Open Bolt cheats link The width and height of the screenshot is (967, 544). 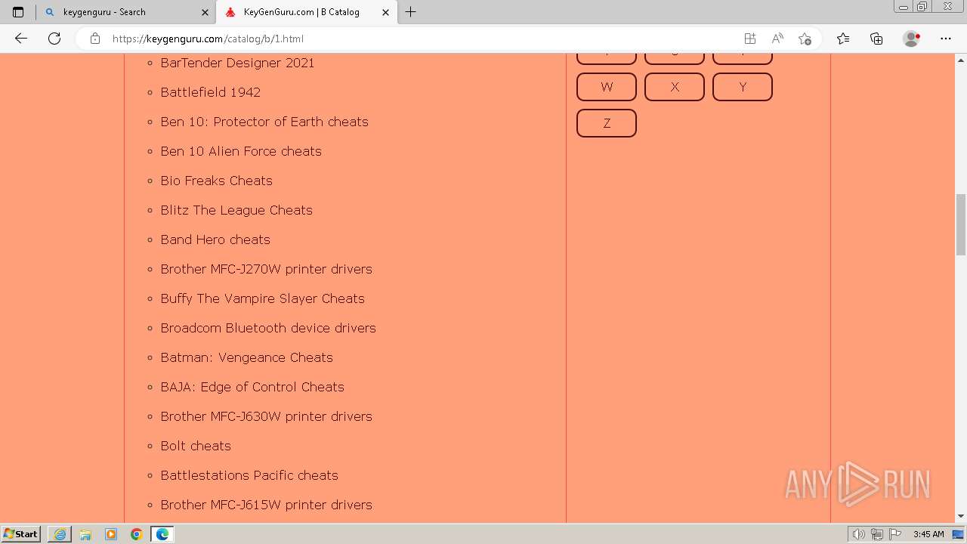tap(196, 446)
